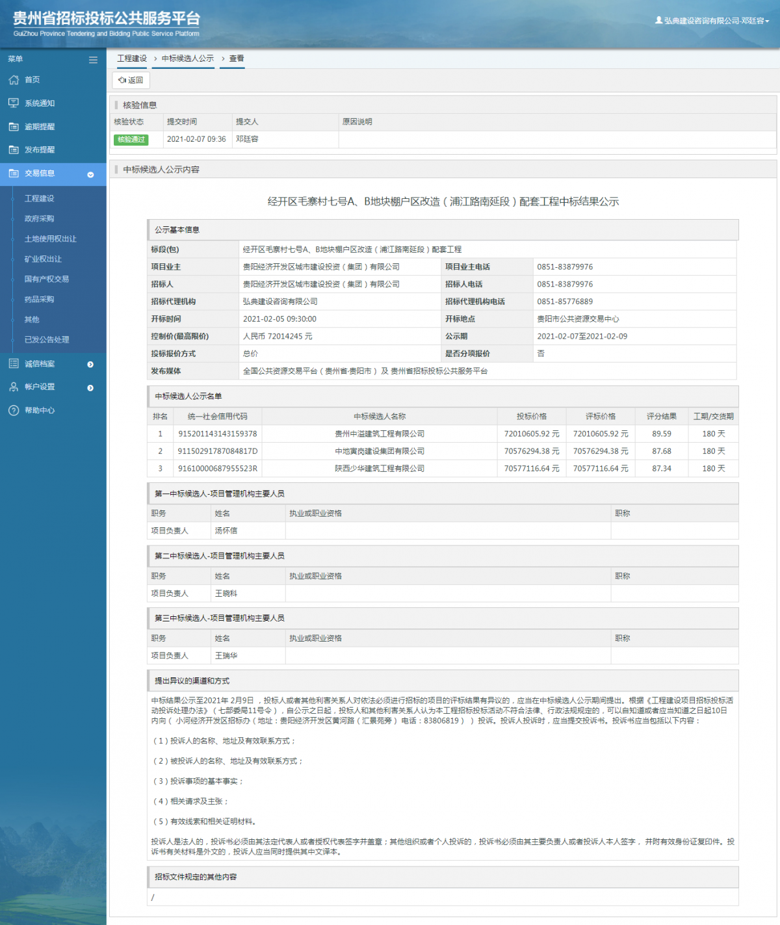This screenshot has height=925, width=780.
Task: Click the home icon beside 首页
Action: pos(14,80)
